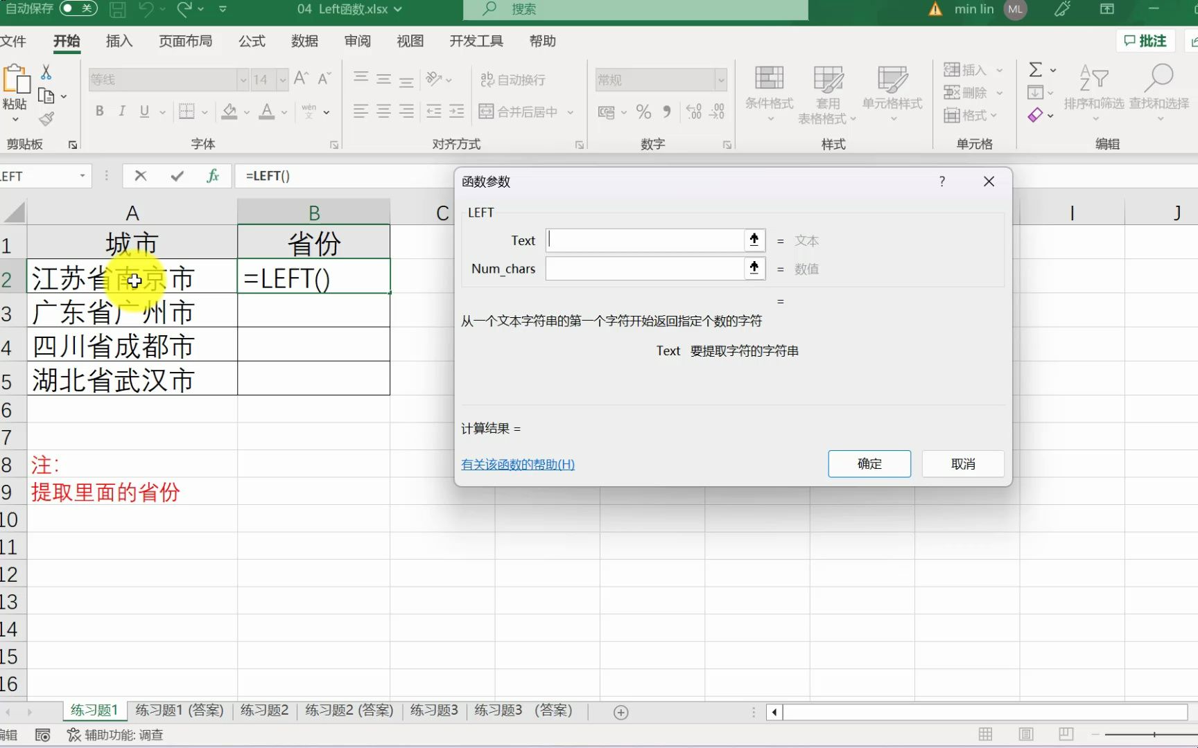Screen dimensions: 1198x748
Task: Click the 确定 OK button
Action: tap(869, 464)
